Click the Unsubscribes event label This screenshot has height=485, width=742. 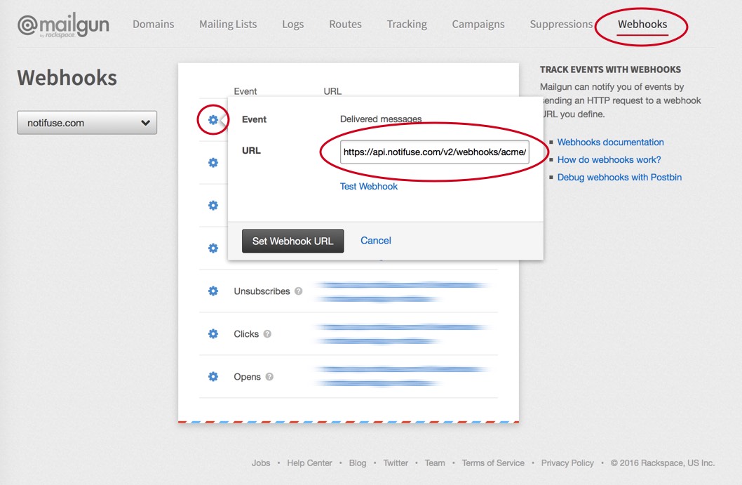tap(262, 291)
